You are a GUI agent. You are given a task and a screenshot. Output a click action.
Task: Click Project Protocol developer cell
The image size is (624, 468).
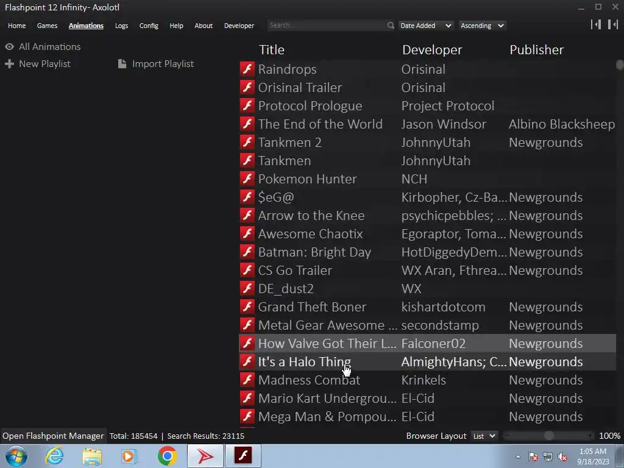point(448,106)
